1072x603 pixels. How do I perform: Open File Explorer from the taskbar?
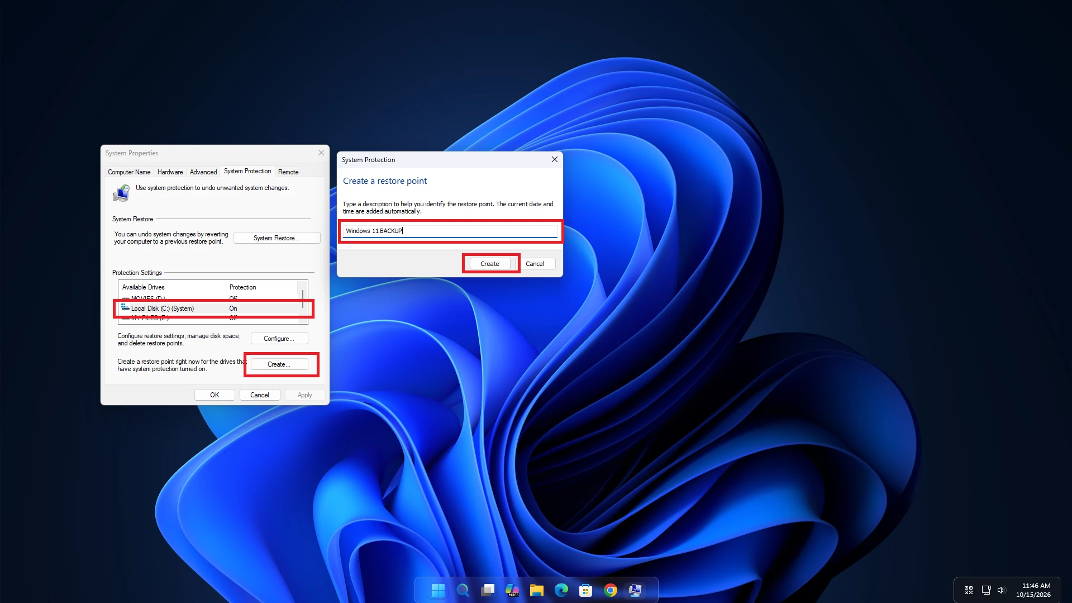click(536, 590)
